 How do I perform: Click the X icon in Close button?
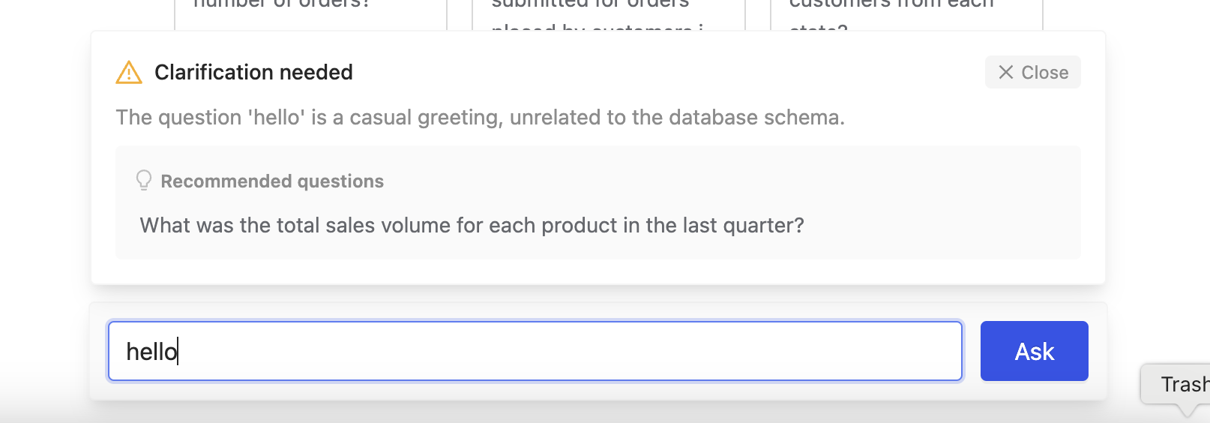[x=1006, y=72]
